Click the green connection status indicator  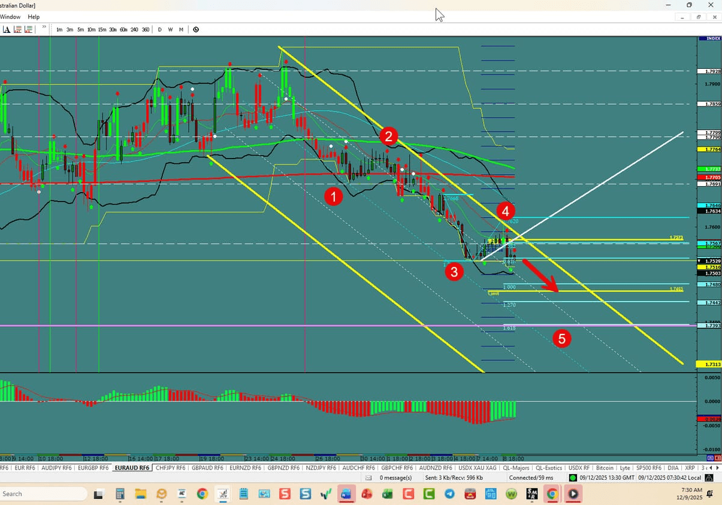572,477
